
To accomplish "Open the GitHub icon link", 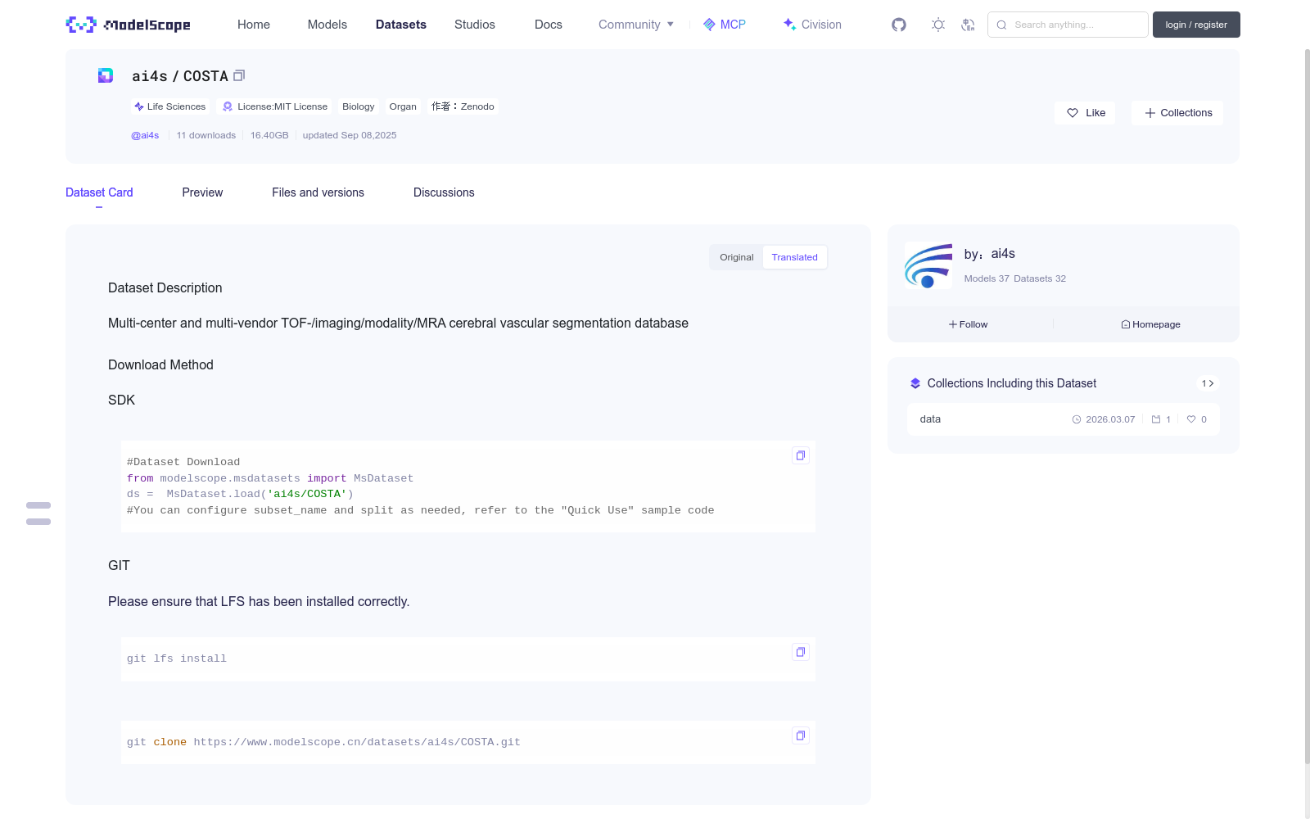I will (899, 25).
